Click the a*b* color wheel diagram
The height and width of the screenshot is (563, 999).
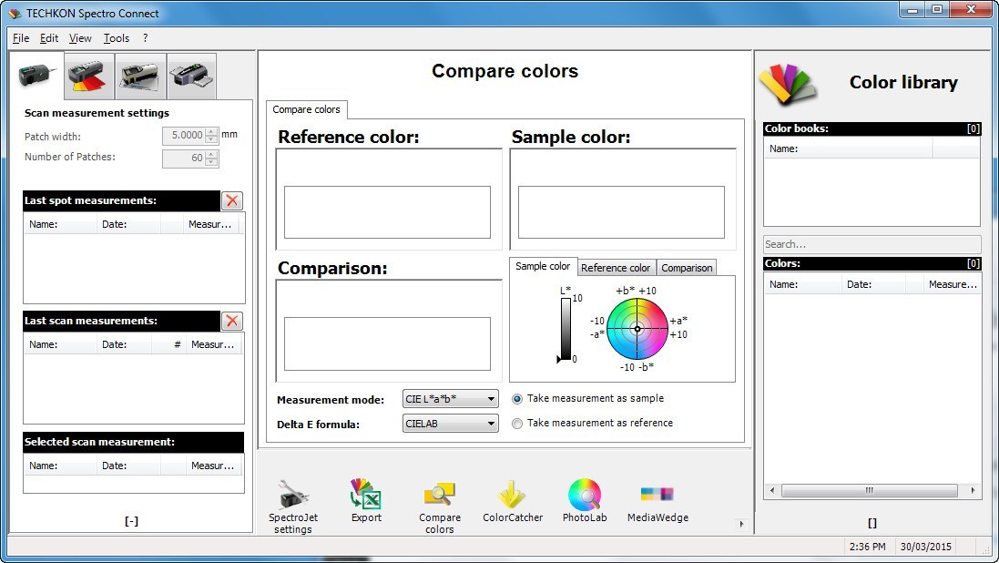click(637, 328)
